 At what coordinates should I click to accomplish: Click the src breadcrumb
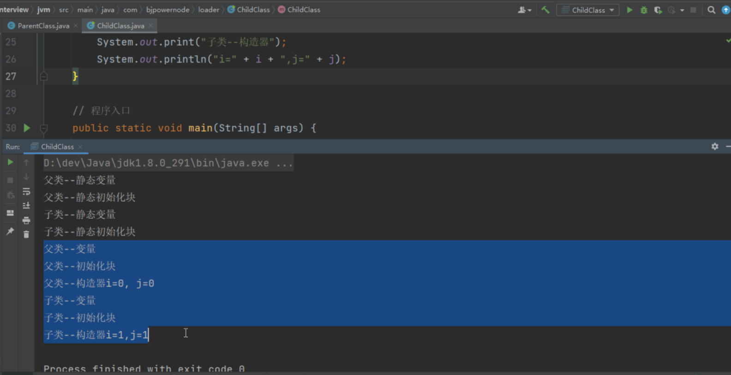click(64, 10)
